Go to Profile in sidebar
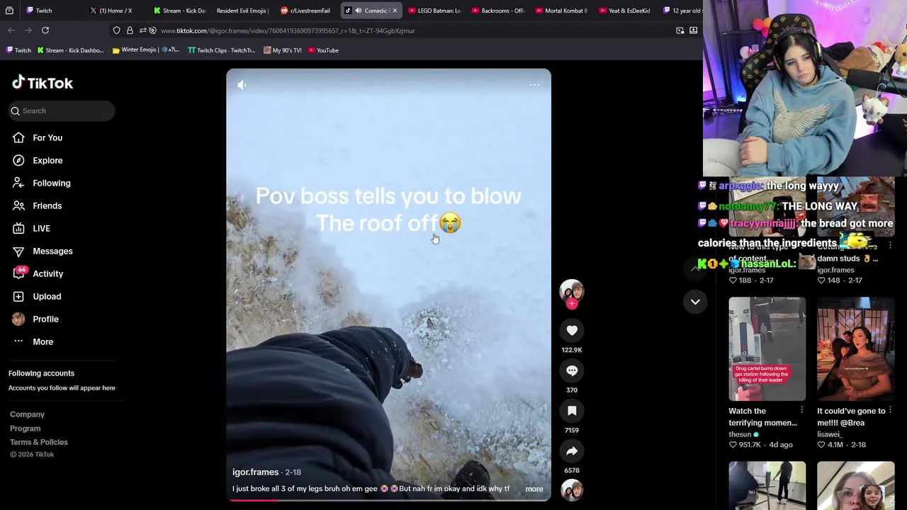907x510 pixels. pos(45,319)
